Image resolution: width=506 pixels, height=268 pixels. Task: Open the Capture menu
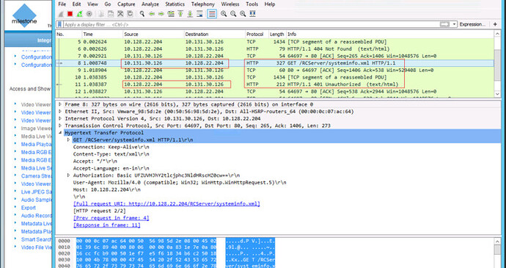point(126,4)
